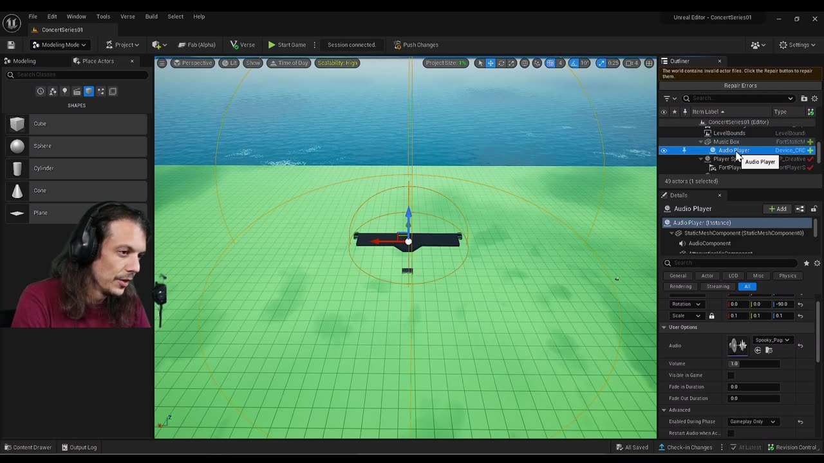This screenshot has width=824, height=463.
Task: Click the lights category bulb icon
Action: pos(64,91)
